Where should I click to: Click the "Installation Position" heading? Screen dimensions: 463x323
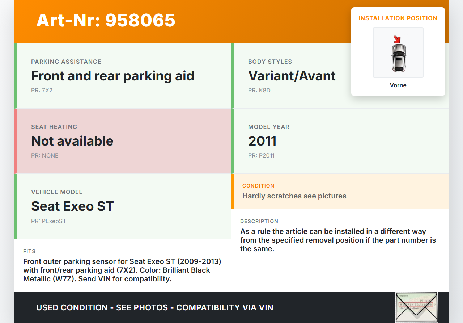(x=398, y=18)
